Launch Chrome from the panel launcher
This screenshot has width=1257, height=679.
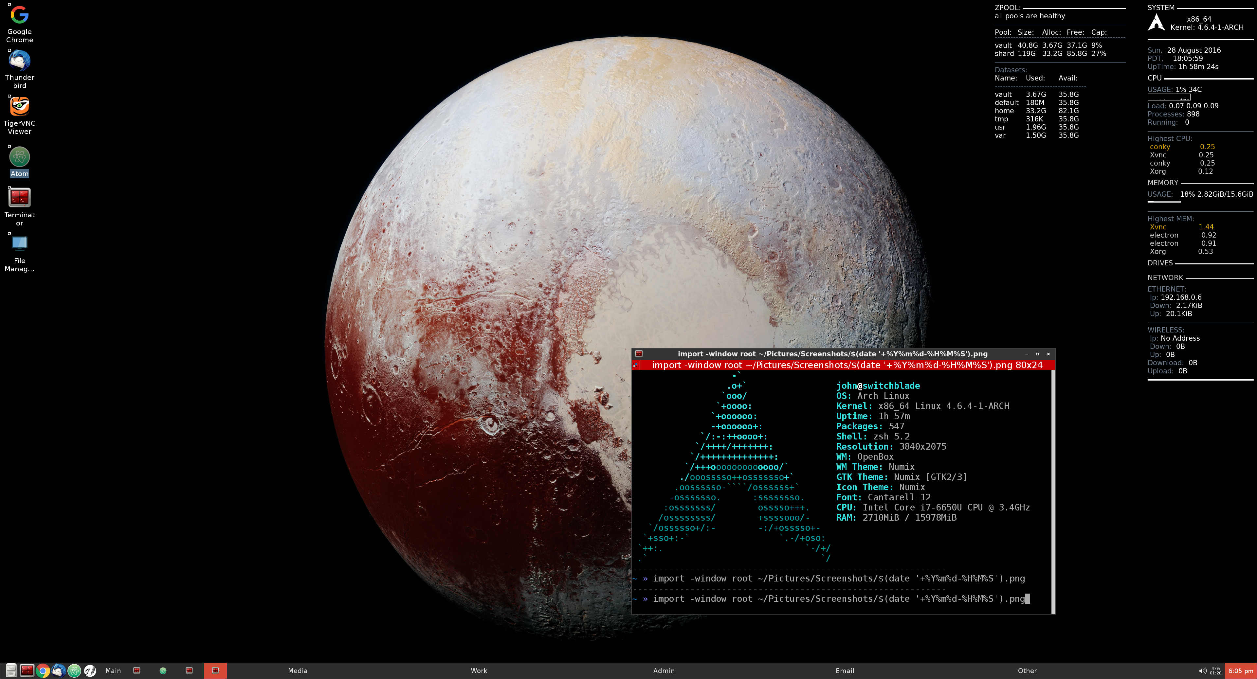click(x=43, y=671)
